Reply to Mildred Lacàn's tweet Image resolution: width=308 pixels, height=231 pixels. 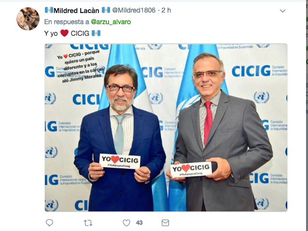click(x=49, y=223)
